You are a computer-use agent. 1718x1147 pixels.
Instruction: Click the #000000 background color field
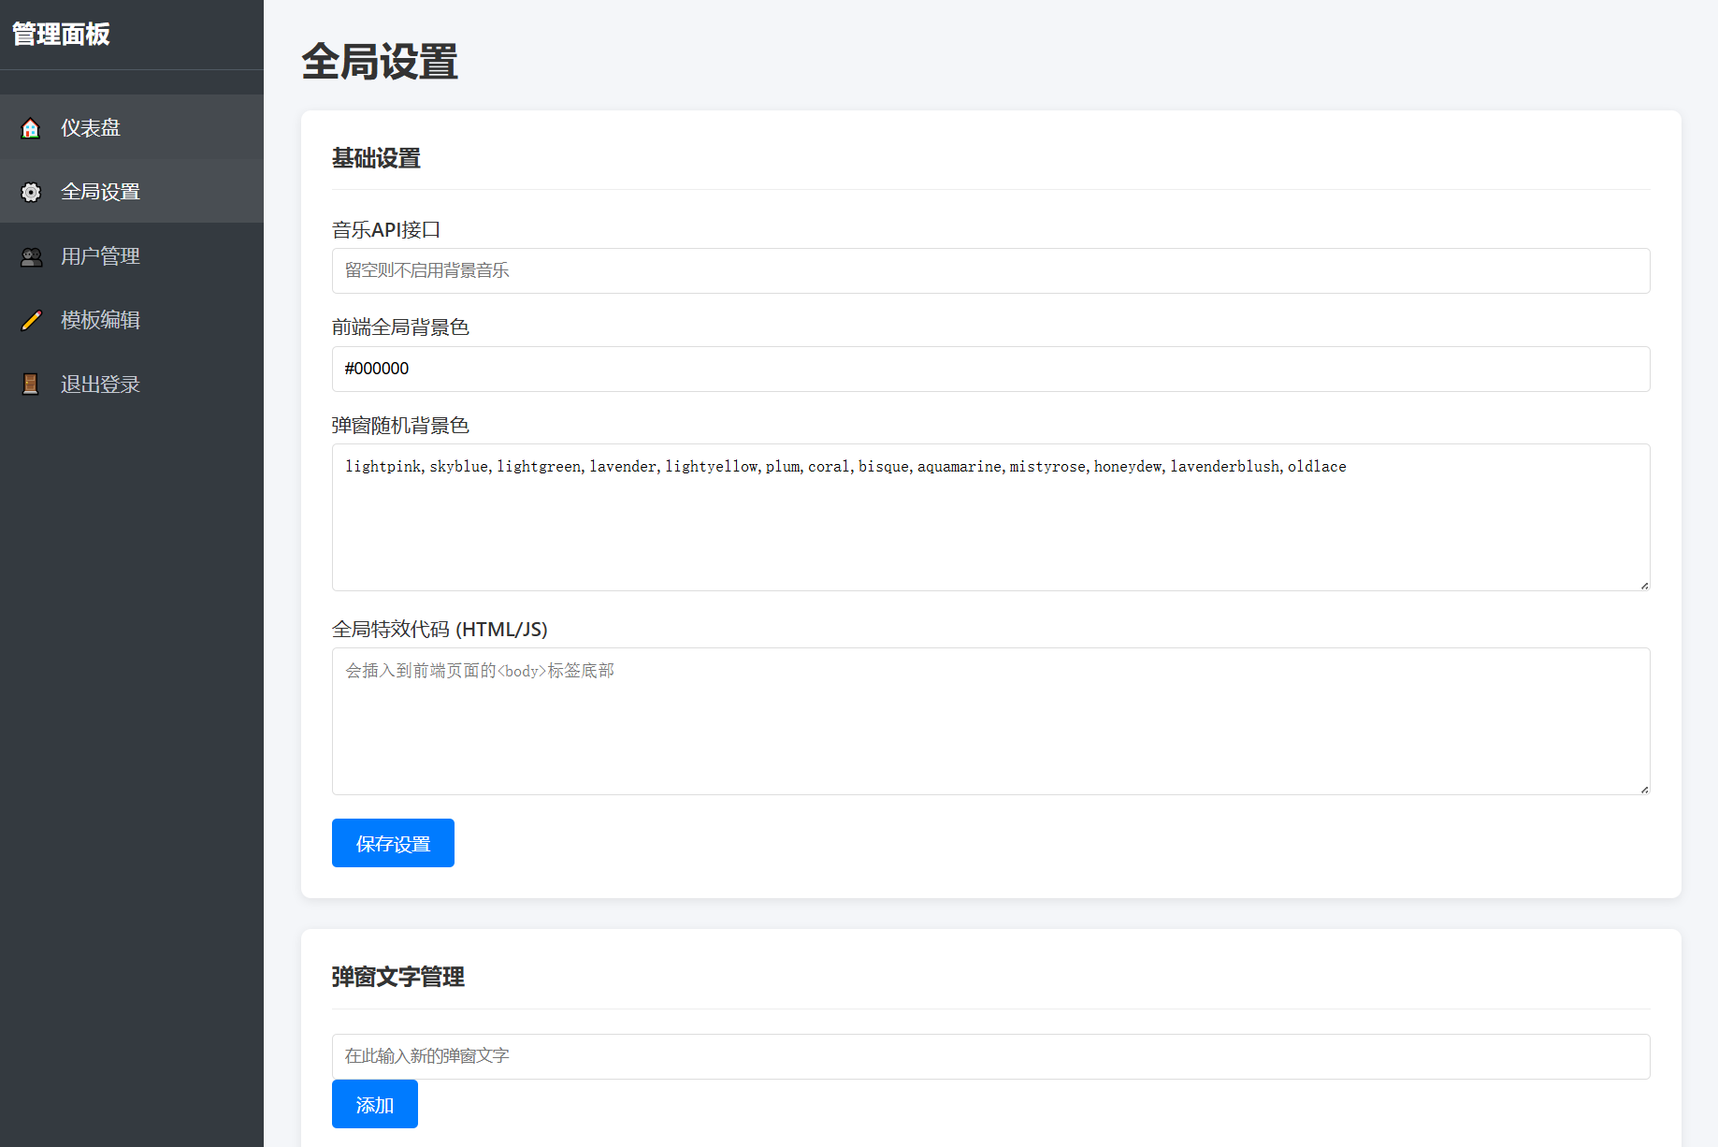(x=990, y=369)
